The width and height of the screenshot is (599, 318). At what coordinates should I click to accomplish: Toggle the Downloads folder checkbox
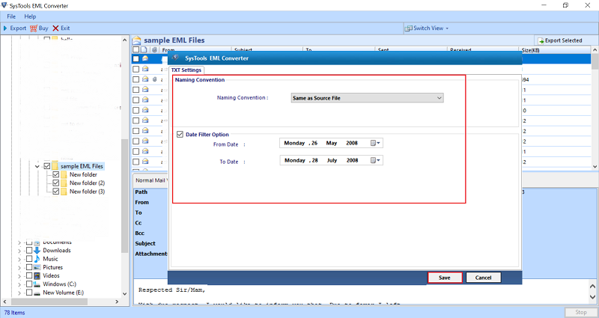click(x=29, y=251)
